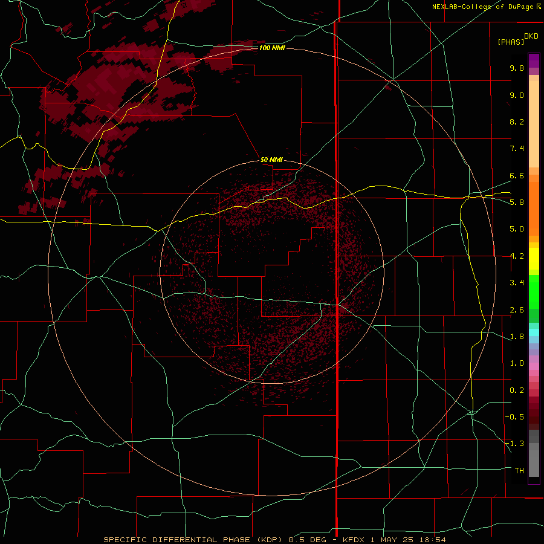
Task: Click the -0.5 scale value
Action: click(514, 417)
